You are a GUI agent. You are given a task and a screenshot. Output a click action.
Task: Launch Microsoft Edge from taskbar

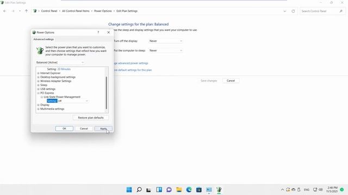click(x=189, y=190)
